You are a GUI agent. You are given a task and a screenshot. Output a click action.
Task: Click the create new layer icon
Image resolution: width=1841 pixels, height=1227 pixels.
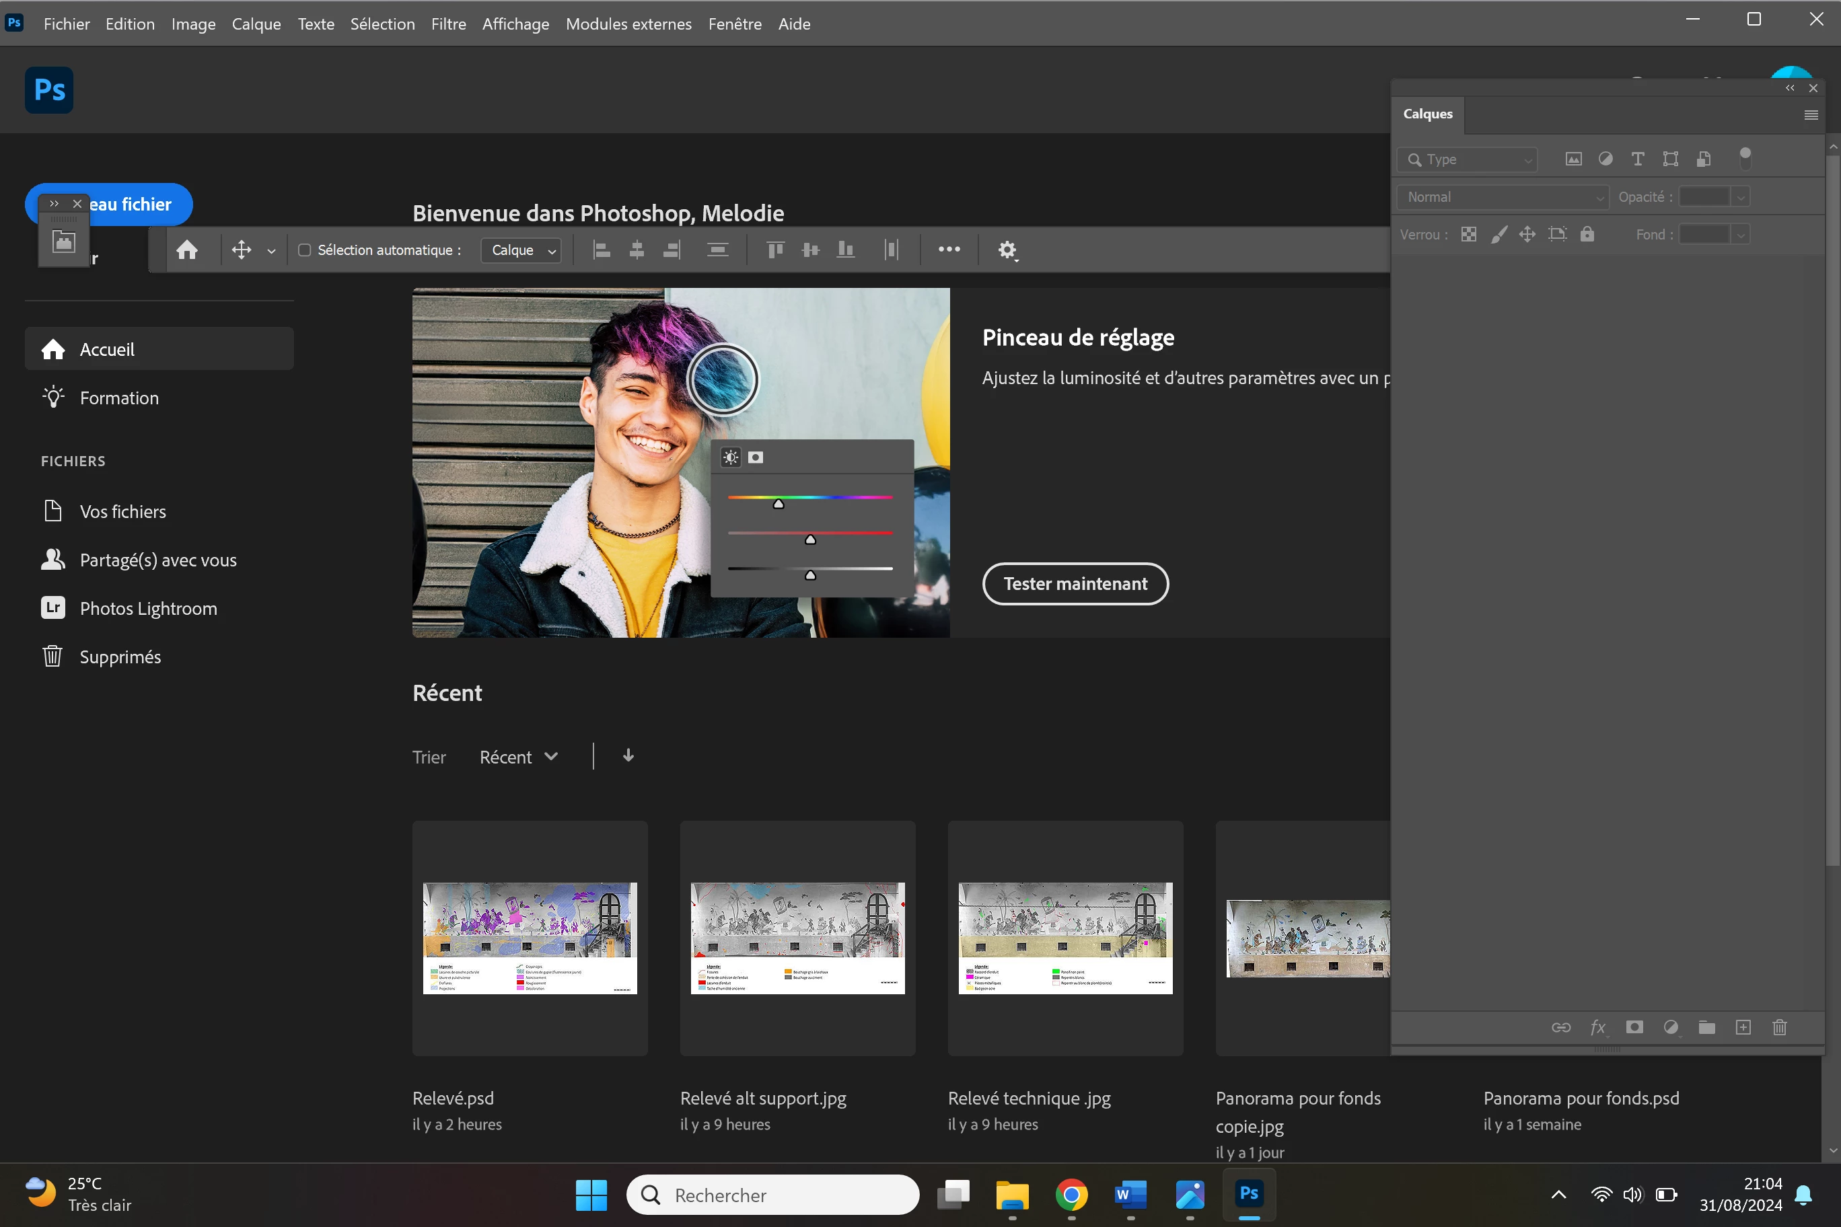tap(1743, 1027)
